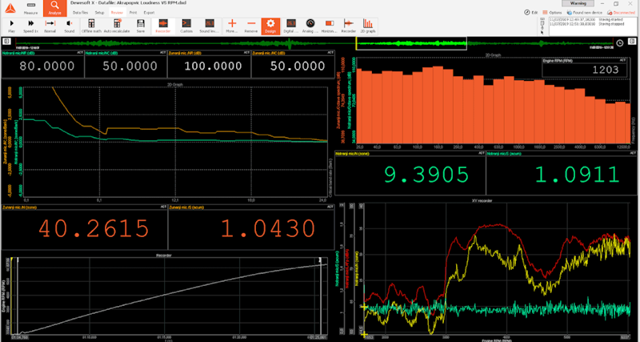Select the 1.0911 acum meter
The width and height of the screenshot is (640, 342).
pos(561,173)
